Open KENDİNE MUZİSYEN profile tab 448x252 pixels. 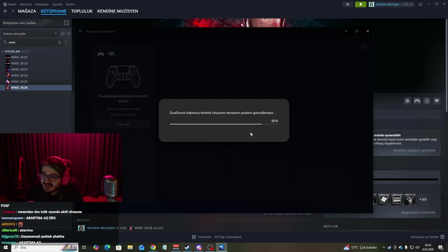coord(118,11)
